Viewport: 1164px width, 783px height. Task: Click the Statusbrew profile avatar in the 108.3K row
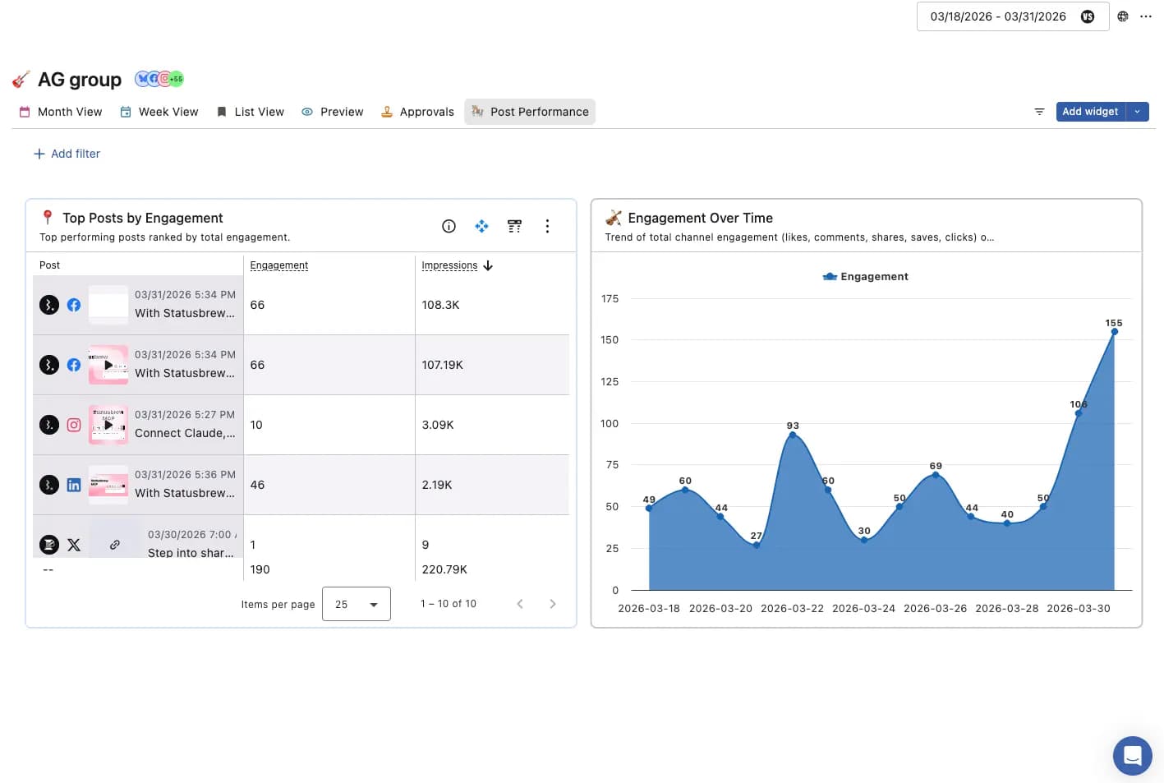[49, 305]
